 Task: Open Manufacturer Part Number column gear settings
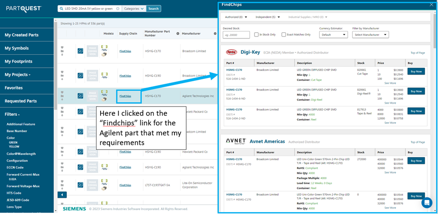tap(178, 34)
